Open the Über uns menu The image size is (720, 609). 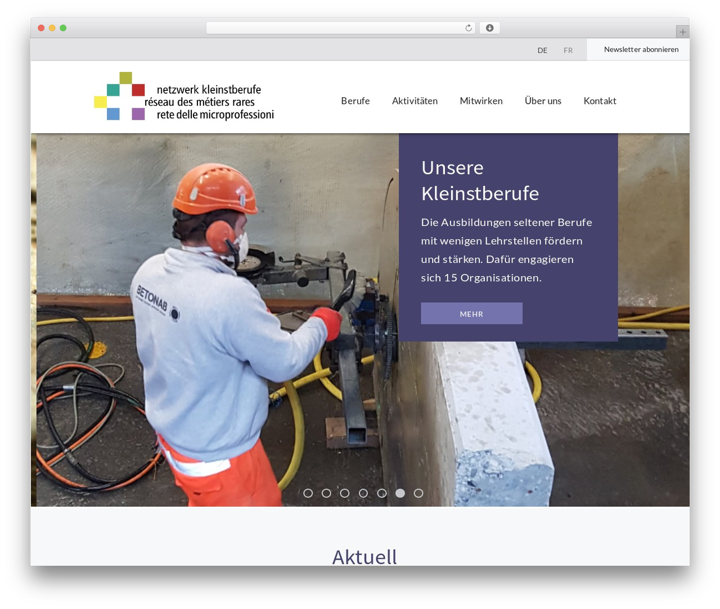pos(543,101)
